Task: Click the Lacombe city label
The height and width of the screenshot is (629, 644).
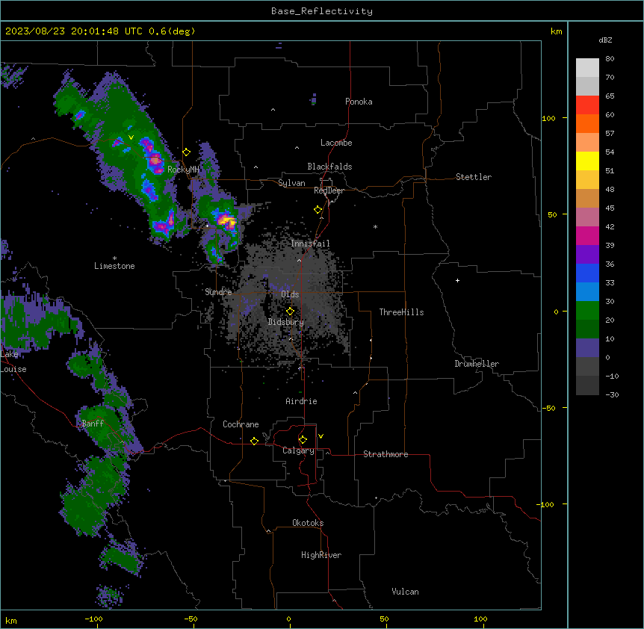Action: tap(336, 143)
